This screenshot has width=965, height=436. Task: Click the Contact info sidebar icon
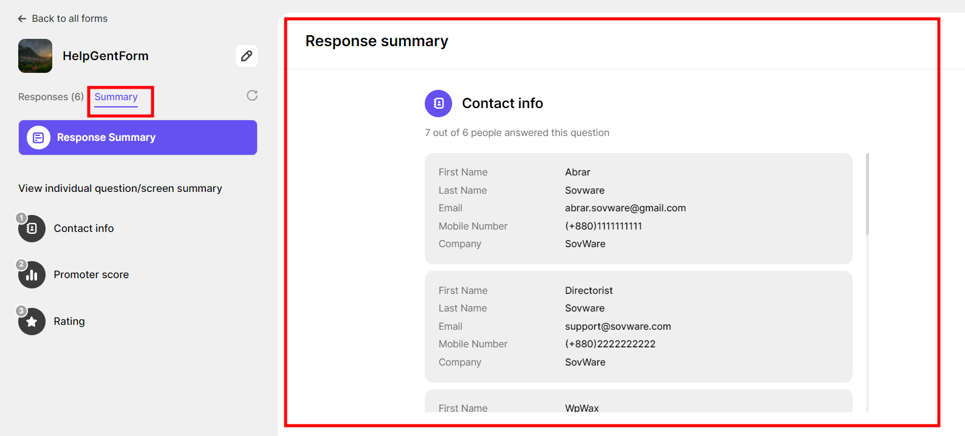click(x=32, y=228)
